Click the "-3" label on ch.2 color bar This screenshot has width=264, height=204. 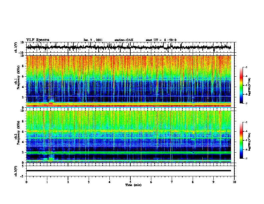pos(246,122)
